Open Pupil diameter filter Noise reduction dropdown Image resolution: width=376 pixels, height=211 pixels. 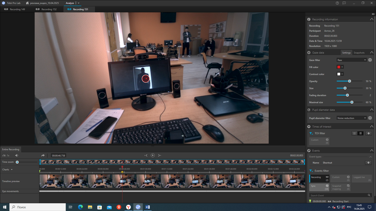[x=352, y=118]
